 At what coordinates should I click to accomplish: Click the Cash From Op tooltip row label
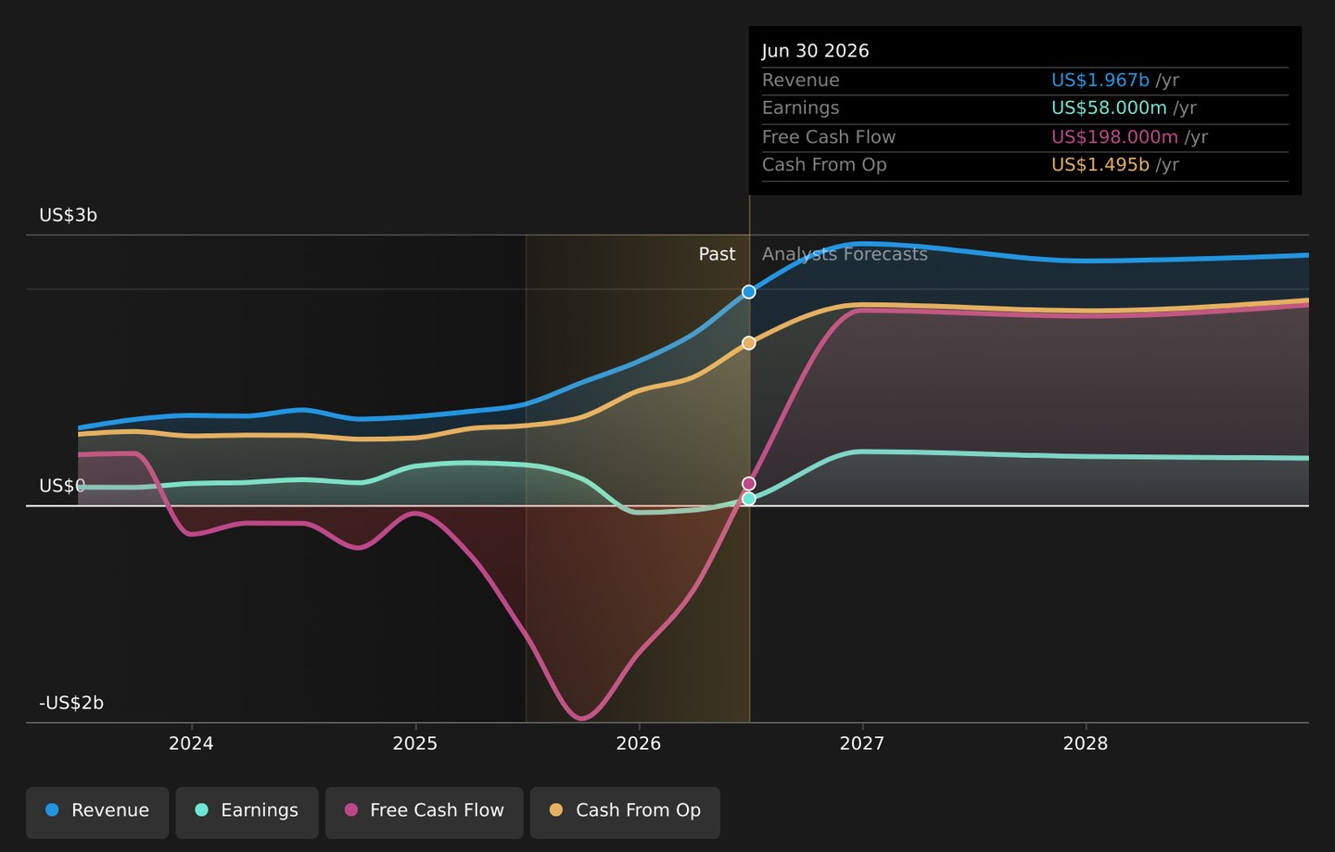tap(824, 165)
